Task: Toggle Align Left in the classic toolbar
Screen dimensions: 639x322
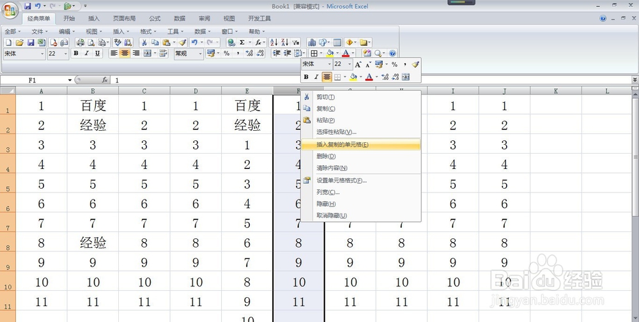Action: (x=114, y=54)
